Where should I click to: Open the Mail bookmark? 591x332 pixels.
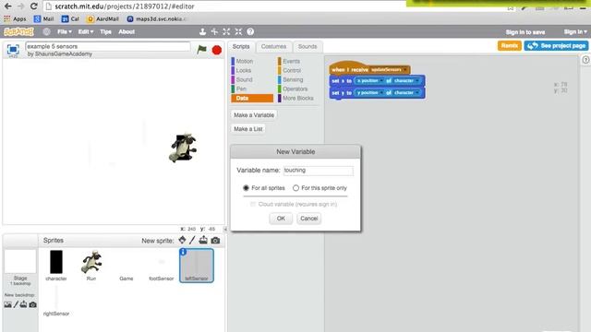coord(43,18)
